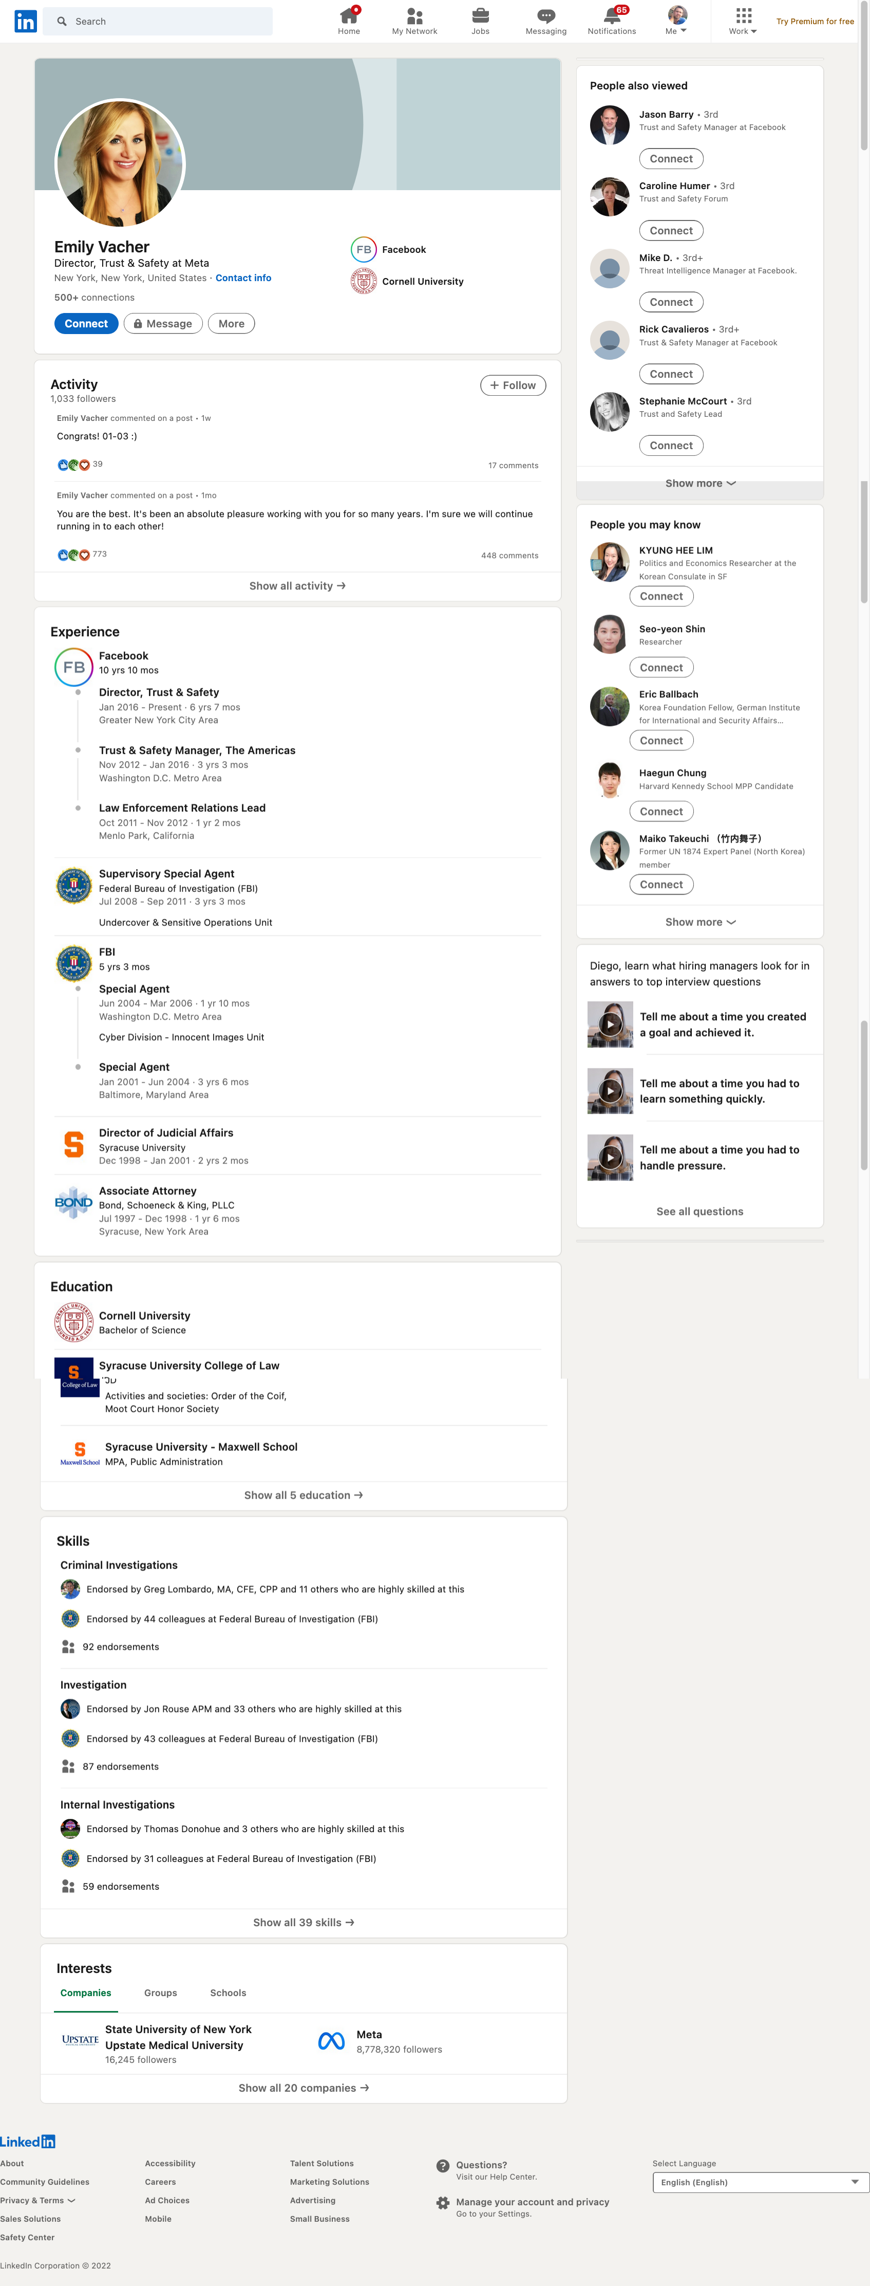Open Messaging chat icon
Screen dimensions: 870x2286
pos(545,15)
